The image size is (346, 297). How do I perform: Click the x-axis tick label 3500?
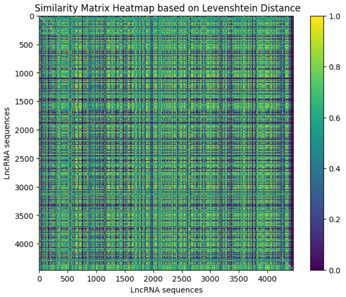click(239, 279)
